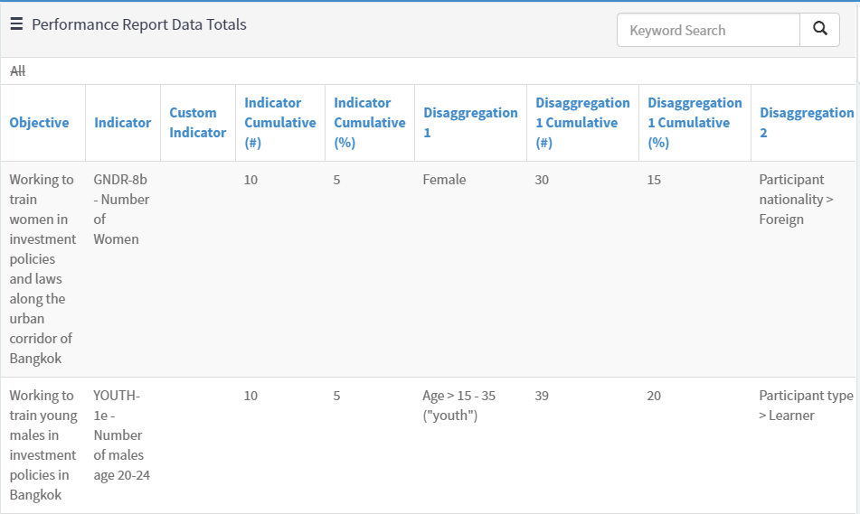Click the Female disaggregation cell

[444, 180]
